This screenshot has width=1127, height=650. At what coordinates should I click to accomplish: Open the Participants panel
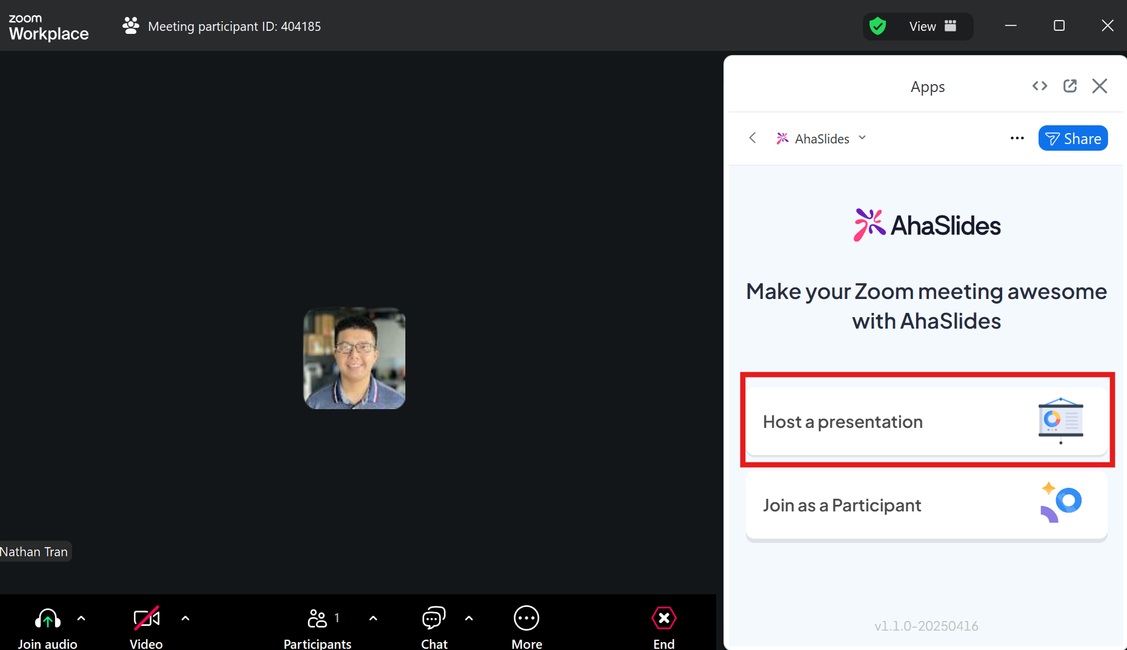(x=317, y=619)
